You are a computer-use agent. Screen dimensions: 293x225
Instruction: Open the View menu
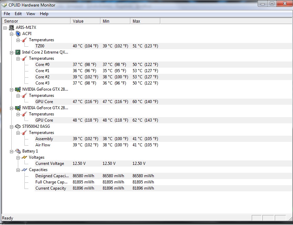tap(31, 14)
